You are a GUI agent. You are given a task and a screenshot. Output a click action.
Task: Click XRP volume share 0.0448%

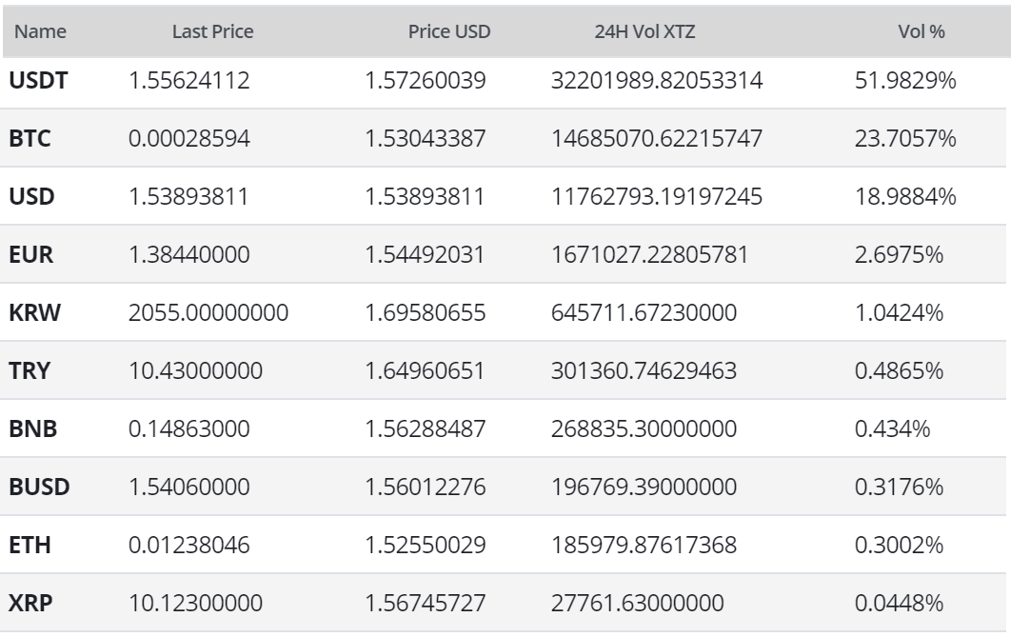[x=899, y=603]
